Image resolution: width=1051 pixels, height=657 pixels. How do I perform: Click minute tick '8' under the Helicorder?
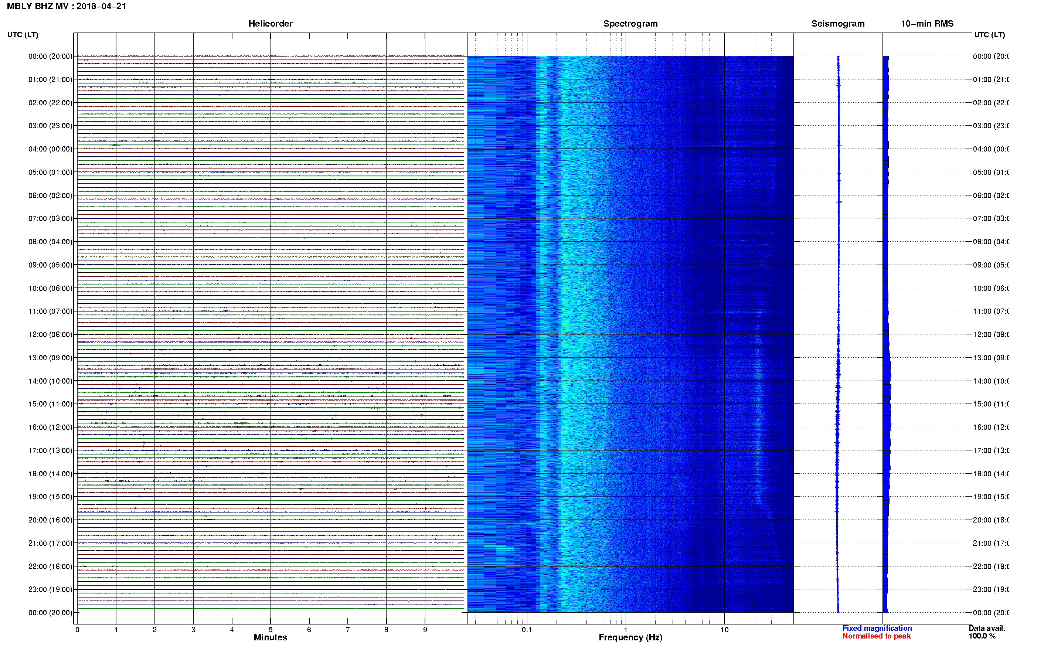click(386, 630)
